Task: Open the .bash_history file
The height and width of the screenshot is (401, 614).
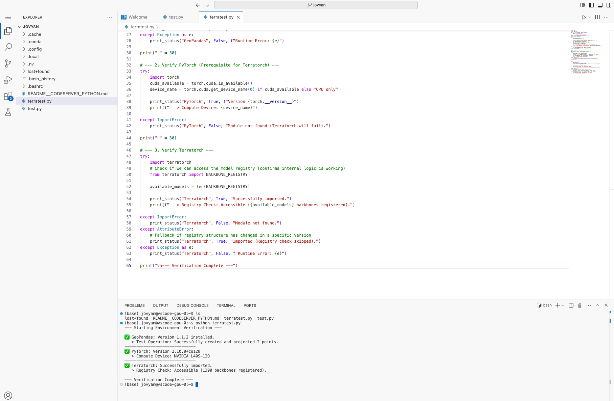Action: (x=67, y=79)
